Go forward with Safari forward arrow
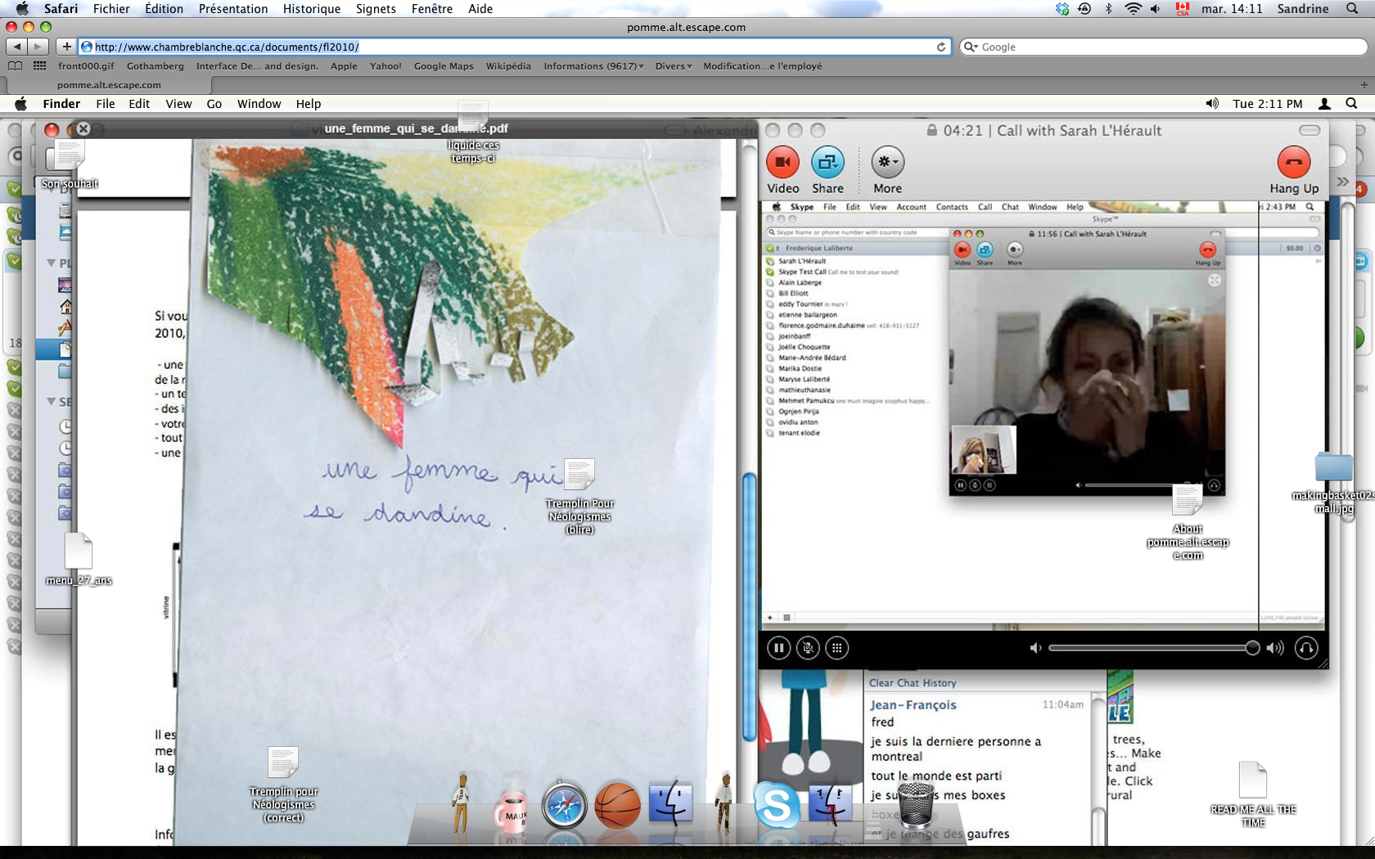 [x=38, y=47]
